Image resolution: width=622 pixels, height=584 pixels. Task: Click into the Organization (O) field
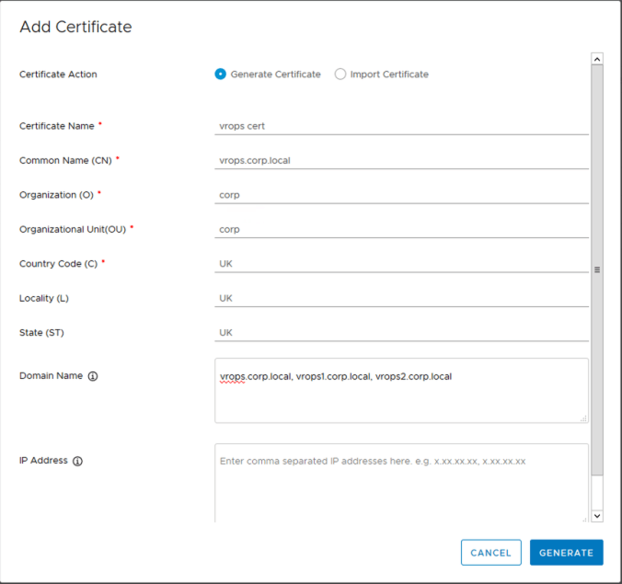(401, 194)
